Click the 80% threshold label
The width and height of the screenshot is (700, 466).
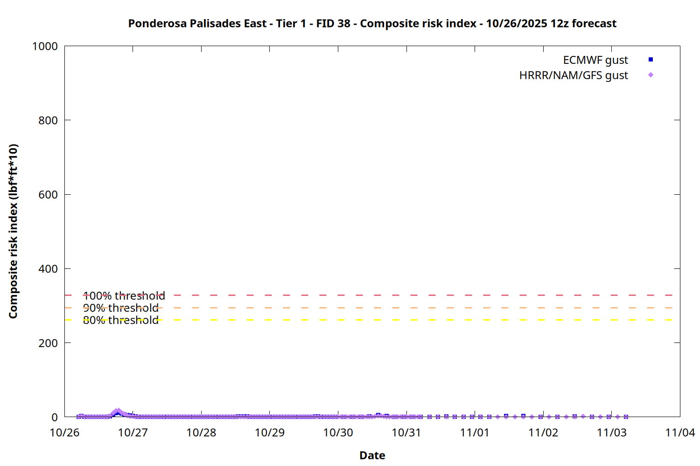[120, 320]
